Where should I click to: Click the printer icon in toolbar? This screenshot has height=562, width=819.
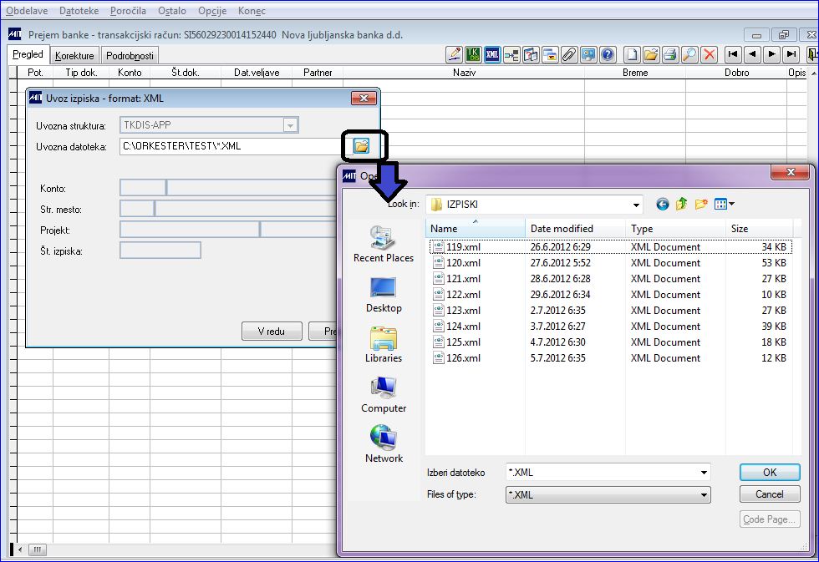(x=670, y=54)
